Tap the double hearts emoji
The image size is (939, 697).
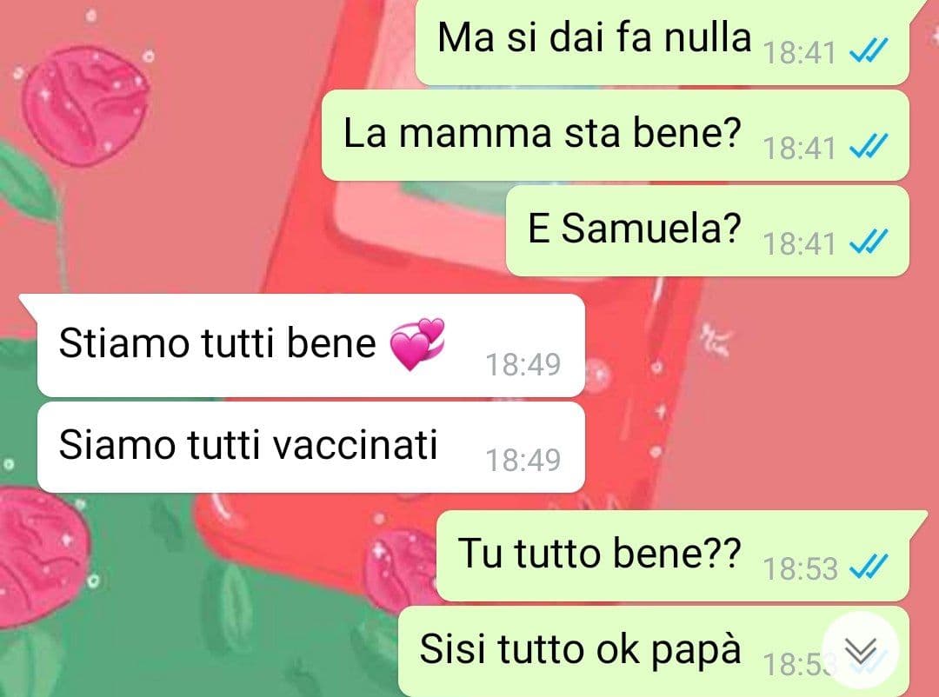(x=416, y=343)
